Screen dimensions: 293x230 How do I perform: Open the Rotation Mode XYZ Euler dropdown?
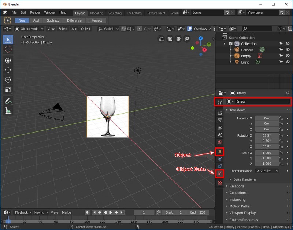pos(267,171)
